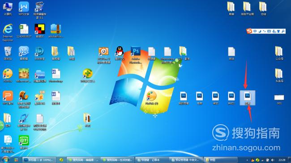The width and height of the screenshot is (291, 163).
Task: Launch the 360 green plus cross shortcut
Action: (88, 75)
